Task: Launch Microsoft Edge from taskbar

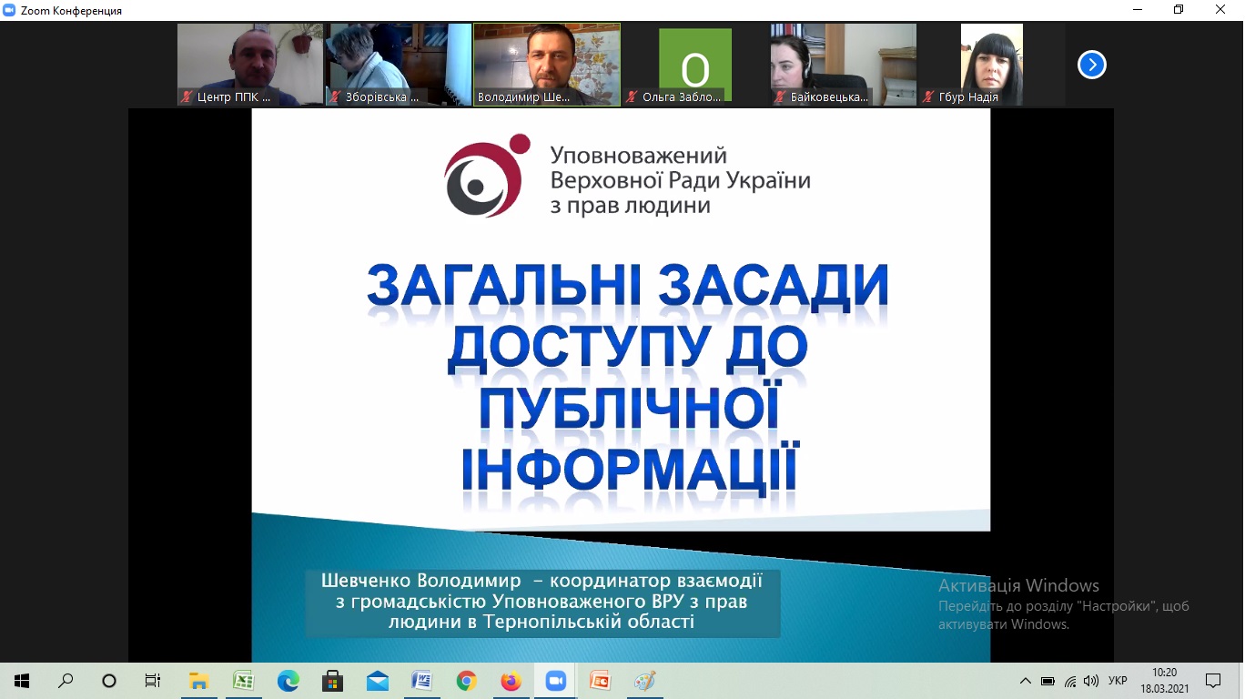Action: tap(288, 681)
